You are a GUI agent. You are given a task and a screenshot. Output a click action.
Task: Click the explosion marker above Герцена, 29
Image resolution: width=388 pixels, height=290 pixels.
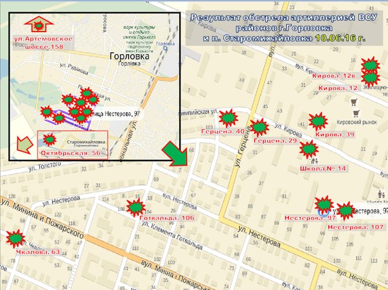point(259,127)
